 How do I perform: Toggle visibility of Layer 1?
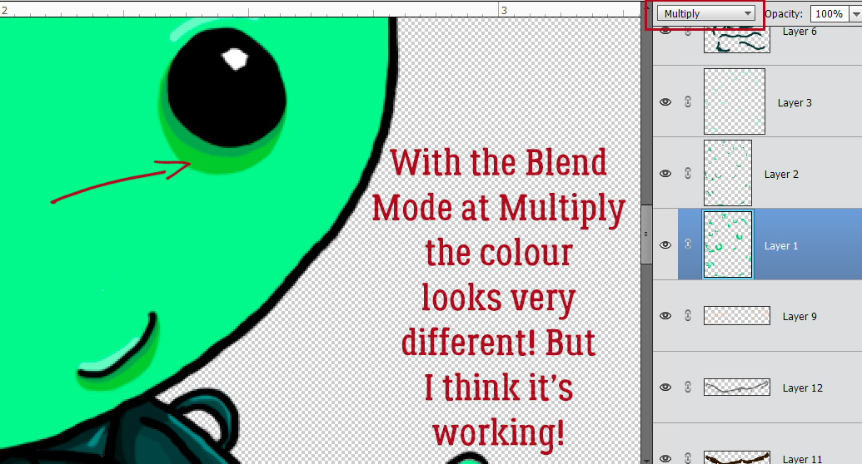665,245
